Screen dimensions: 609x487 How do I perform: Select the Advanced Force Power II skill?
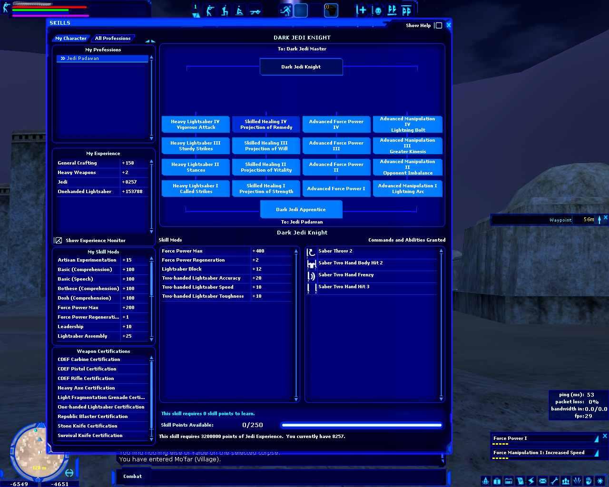click(336, 167)
